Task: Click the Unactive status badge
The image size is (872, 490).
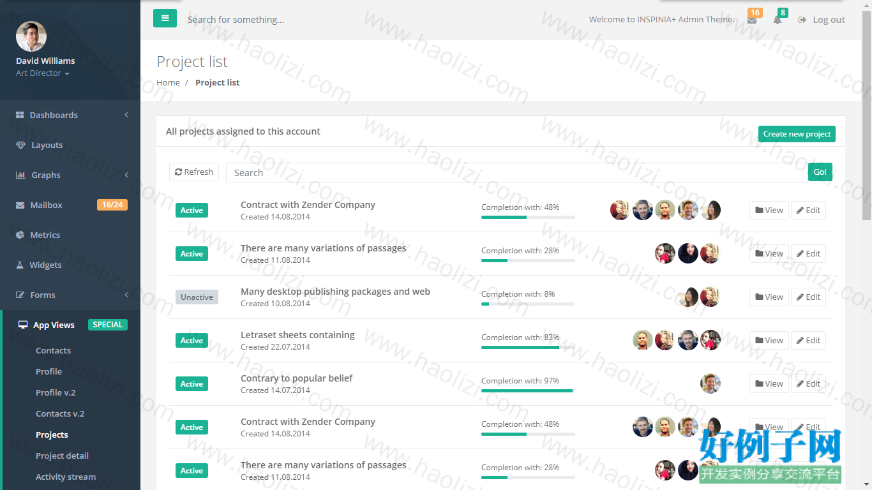Action: pos(197,297)
